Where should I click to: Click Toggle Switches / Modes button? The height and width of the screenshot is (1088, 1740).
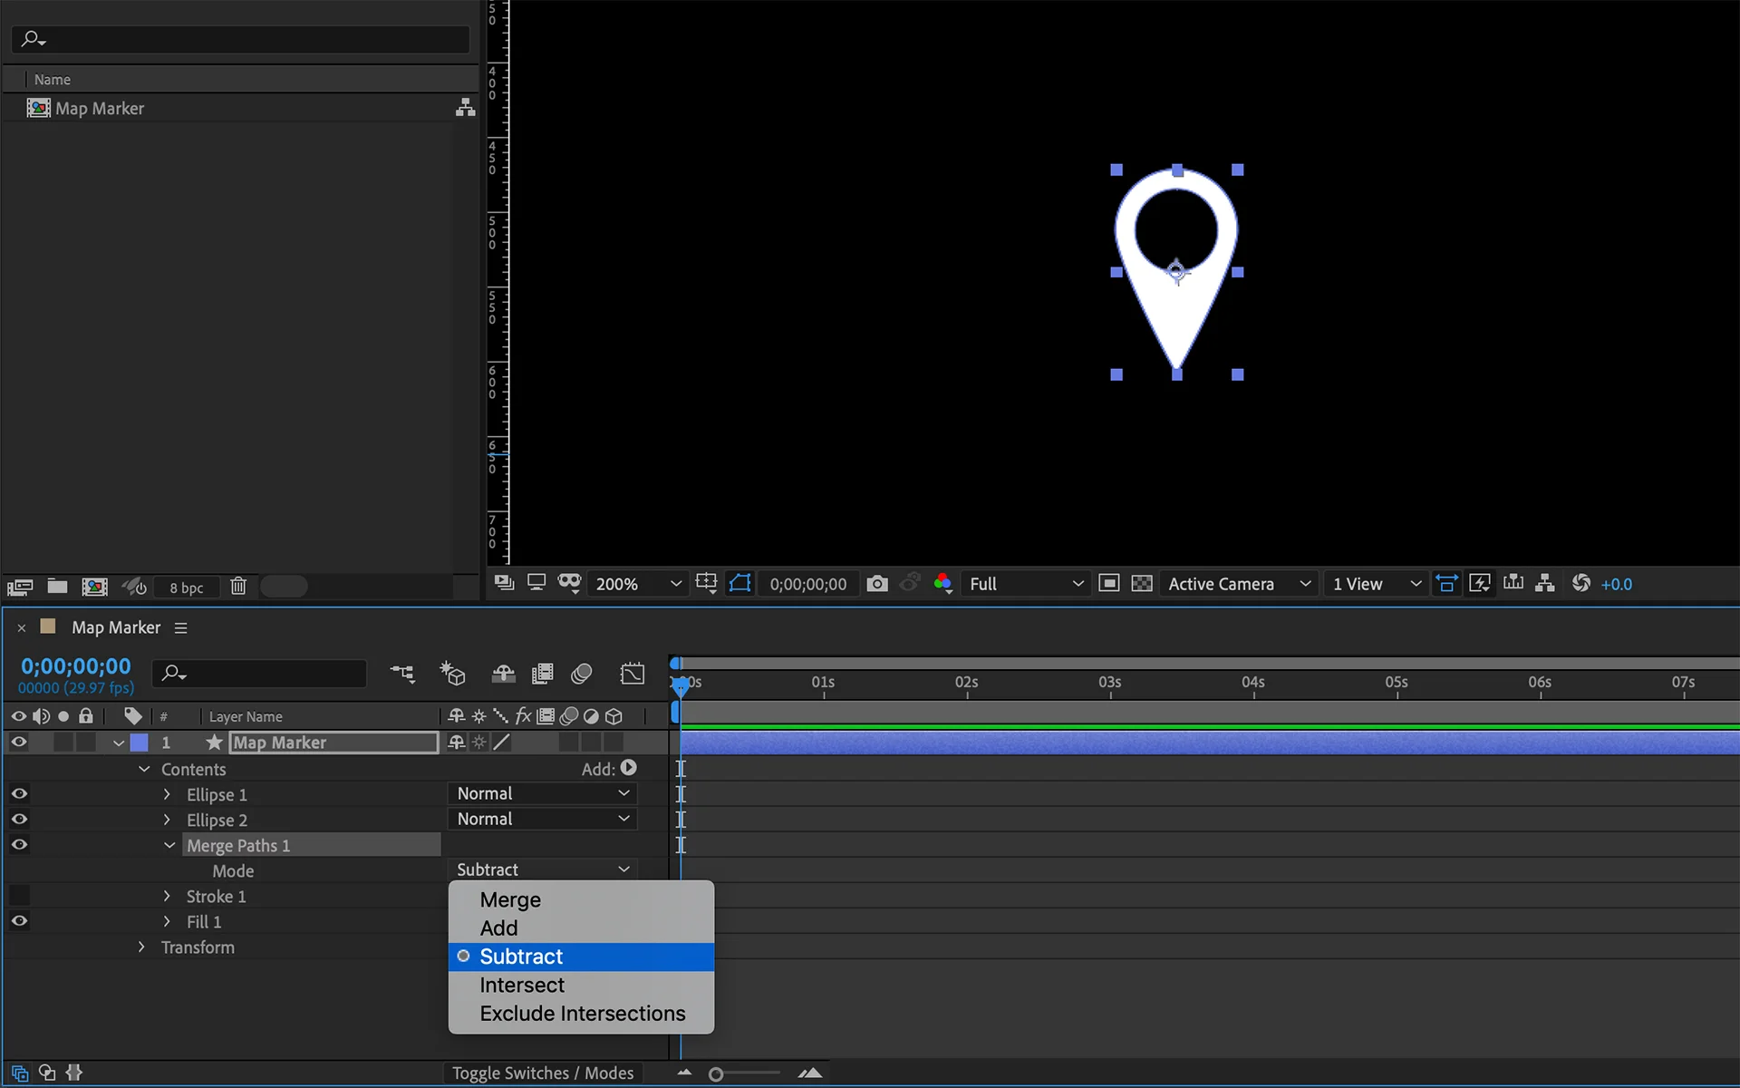(543, 1073)
